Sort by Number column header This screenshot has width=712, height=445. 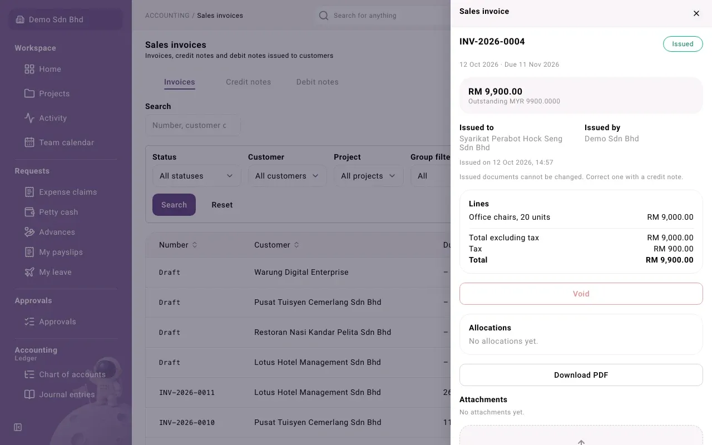point(178,245)
